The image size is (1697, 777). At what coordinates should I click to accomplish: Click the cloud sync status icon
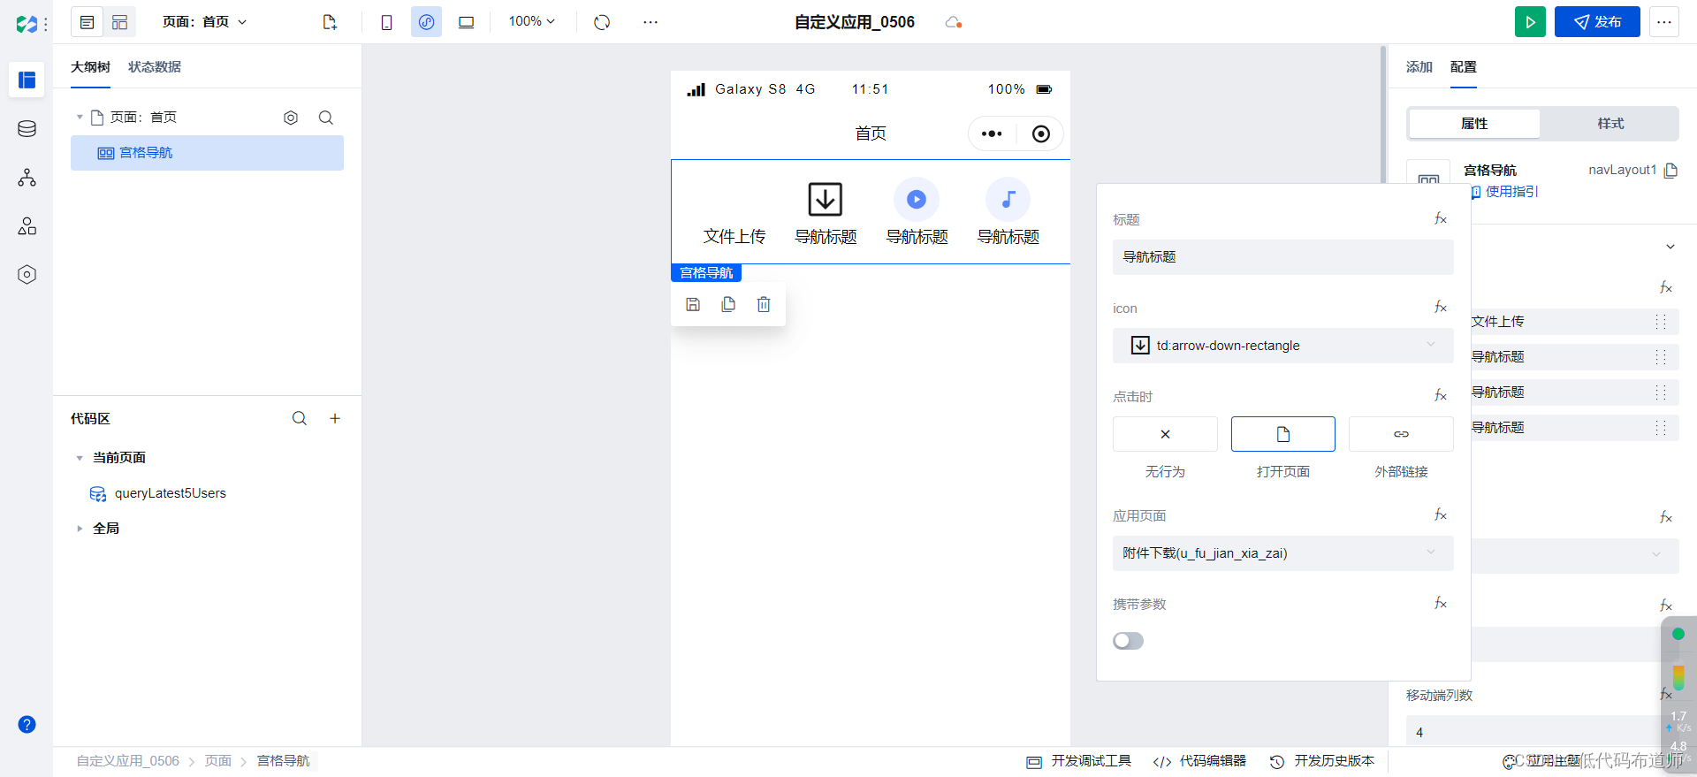(x=953, y=22)
